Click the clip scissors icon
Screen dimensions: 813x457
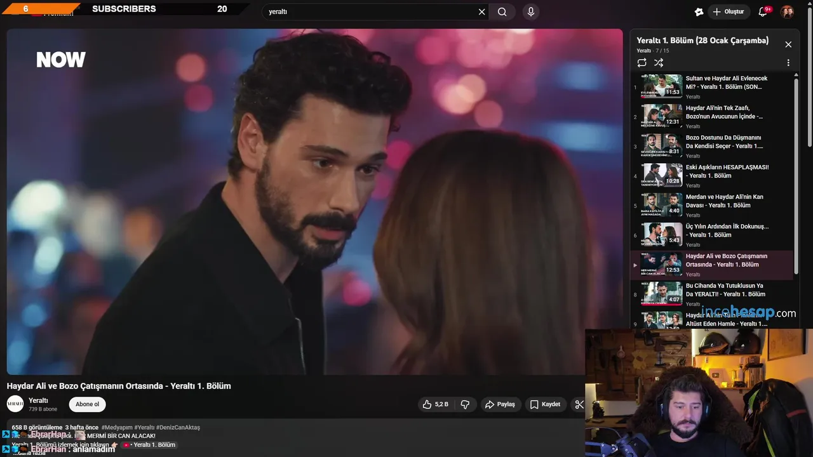point(578,404)
